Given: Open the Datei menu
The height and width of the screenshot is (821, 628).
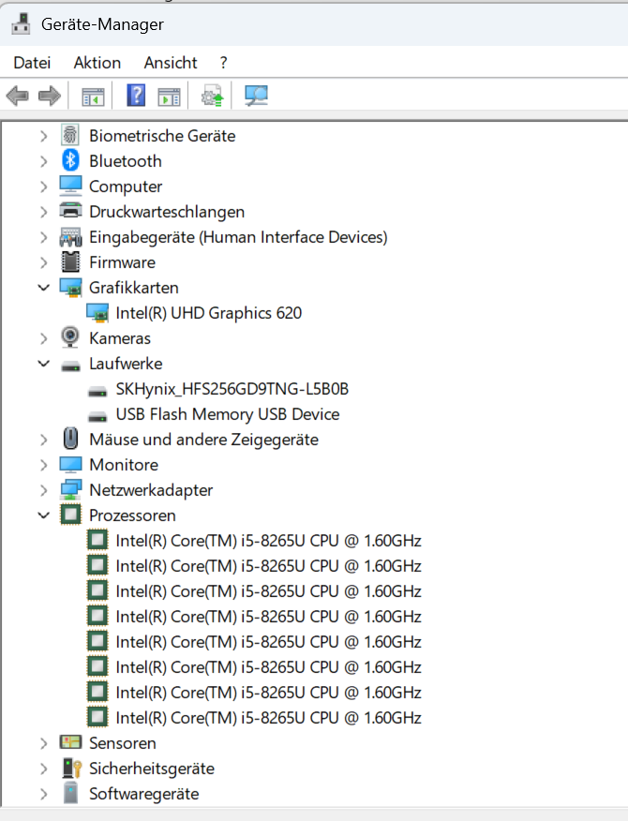Looking at the screenshot, I should click(32, 63).
